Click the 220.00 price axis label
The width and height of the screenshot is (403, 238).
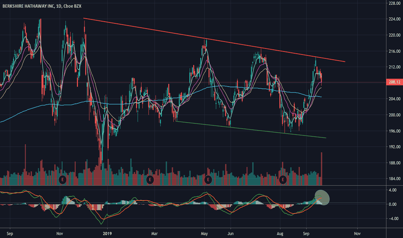(x=394, y=35)
